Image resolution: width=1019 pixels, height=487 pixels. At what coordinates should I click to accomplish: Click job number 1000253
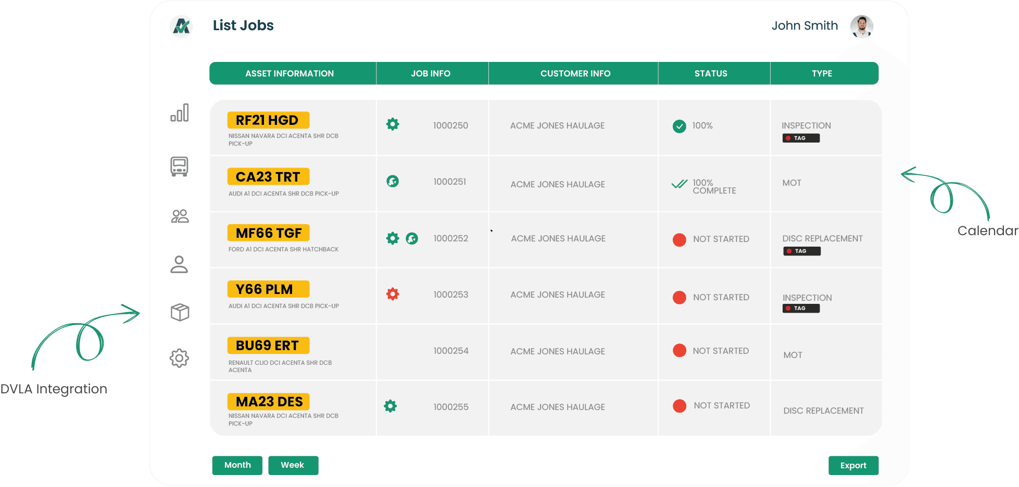451,294
